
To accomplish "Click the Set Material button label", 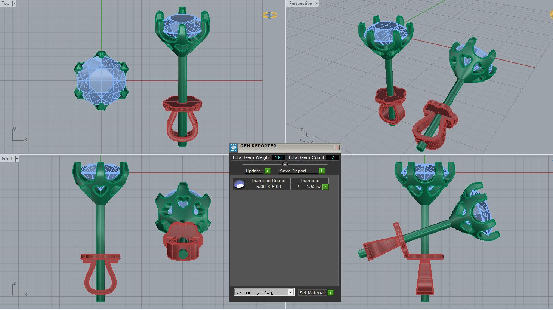I will pos(312,293).
